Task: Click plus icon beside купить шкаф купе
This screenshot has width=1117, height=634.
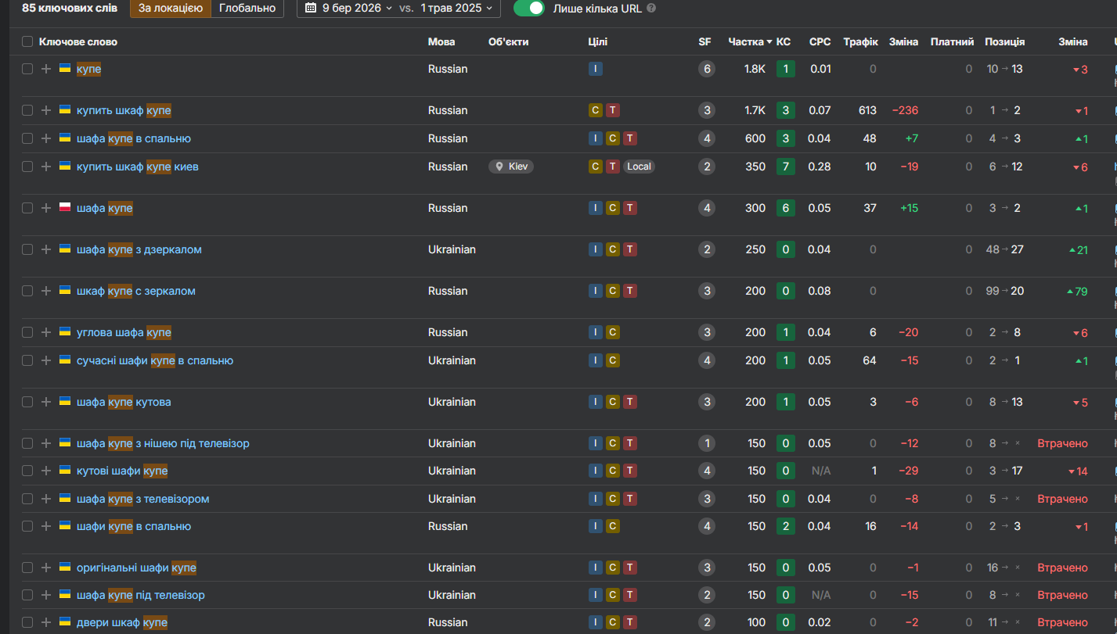Action: (45, 110)
